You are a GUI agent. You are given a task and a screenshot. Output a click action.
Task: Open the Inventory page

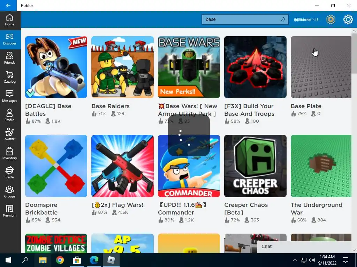(9, 154)
